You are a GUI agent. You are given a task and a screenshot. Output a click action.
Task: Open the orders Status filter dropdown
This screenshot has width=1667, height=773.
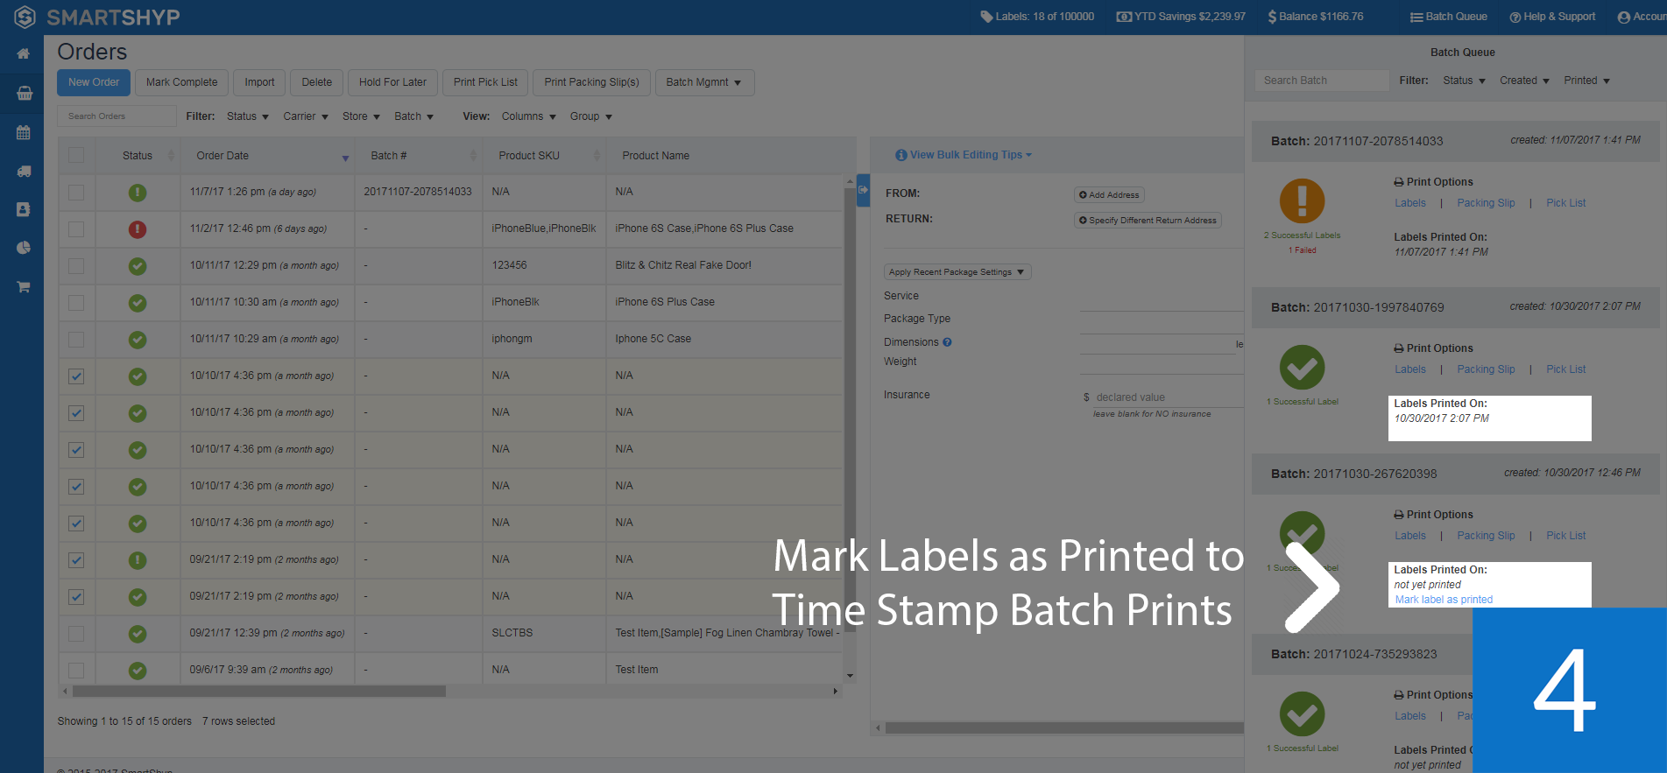point(247,116)
